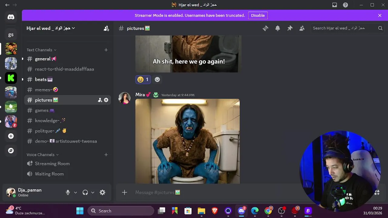Open the games channel
388x218 pixels.
(68, 110)
